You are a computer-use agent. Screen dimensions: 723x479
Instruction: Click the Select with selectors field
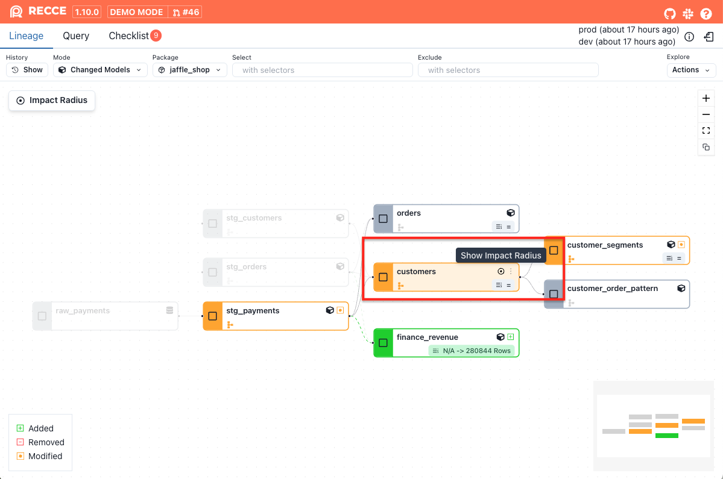click(322, 70)
